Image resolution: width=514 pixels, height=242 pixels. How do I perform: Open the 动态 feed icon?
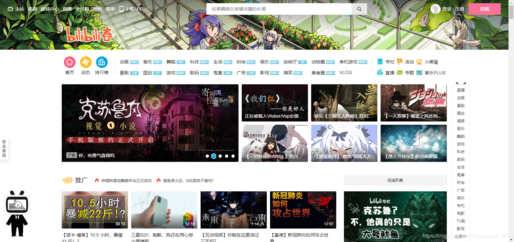click(x=86, y=62)
